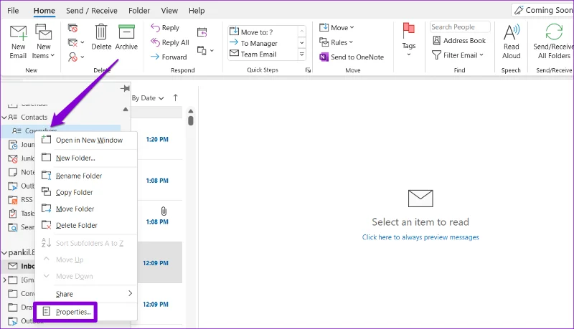Image resolution: width=574 pixels, height=329 pixels.
Task: Open the Tags flag menu
Action: (408, 39)
